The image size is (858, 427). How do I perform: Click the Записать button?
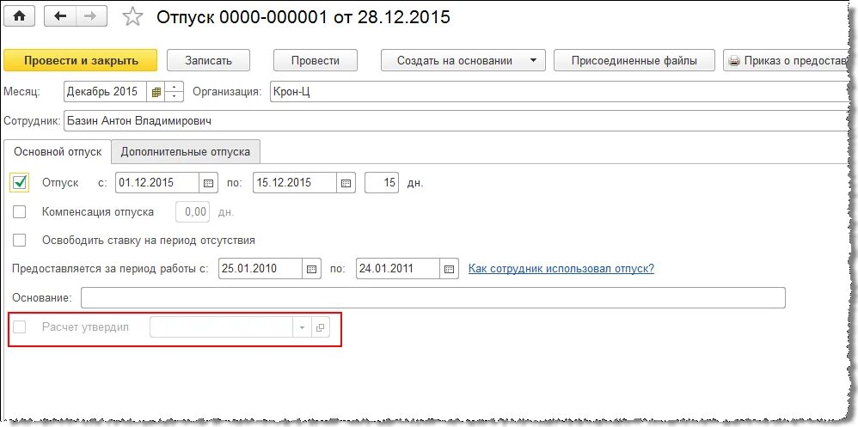pos(208,61)
